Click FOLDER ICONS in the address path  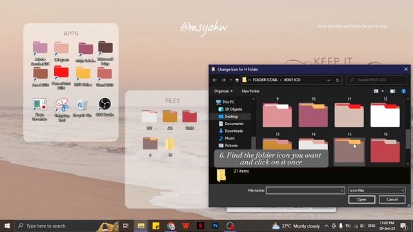[x=265, y=80]
